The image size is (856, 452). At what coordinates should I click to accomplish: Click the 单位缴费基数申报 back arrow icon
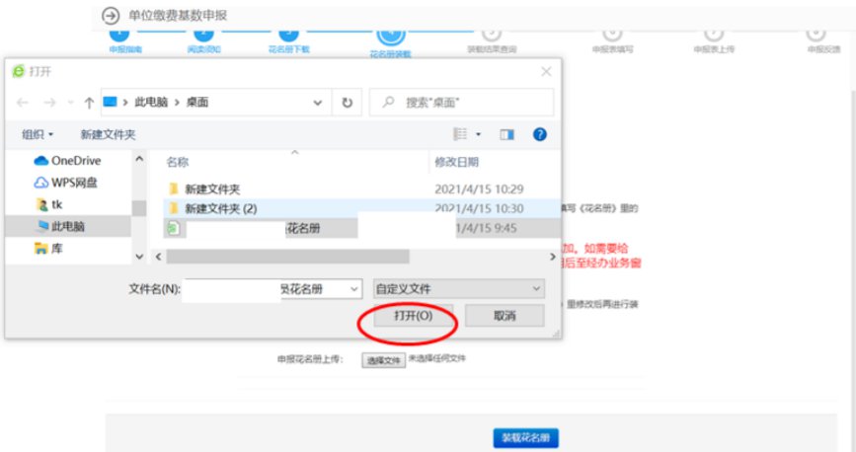coord(111,15)
